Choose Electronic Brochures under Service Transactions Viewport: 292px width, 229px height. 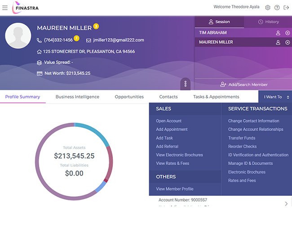247,172
